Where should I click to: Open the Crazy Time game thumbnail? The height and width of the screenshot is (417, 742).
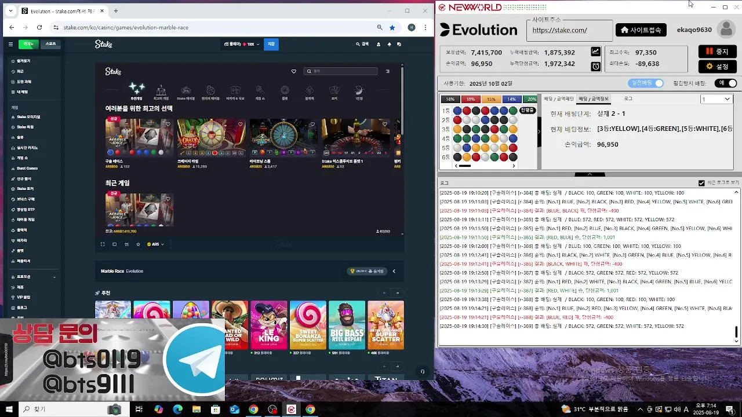coord(212,137)
